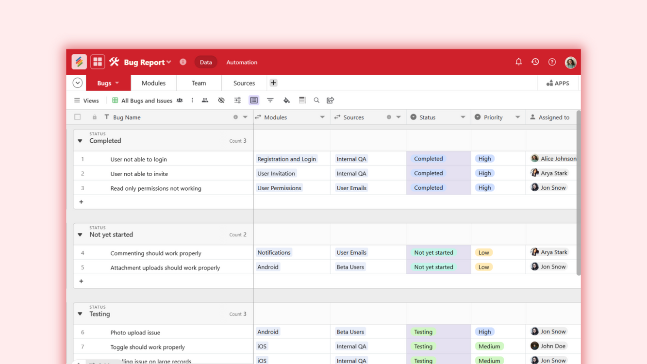Viewport: 647px width, 364px height.
Task: Toggle the hide columns eye icon
Action: 221,100
